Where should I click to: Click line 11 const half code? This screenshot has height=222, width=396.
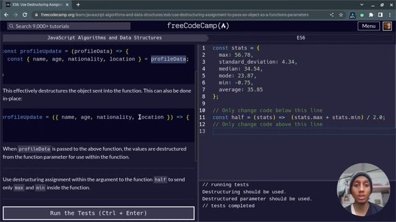(x=299, y=117)
